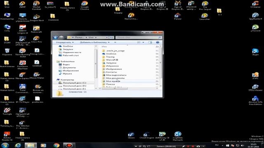Select the uTorrent desktop icon
The width and height of the screenshot is (264, 148).
pyautogui.click(x=255, y=28)
